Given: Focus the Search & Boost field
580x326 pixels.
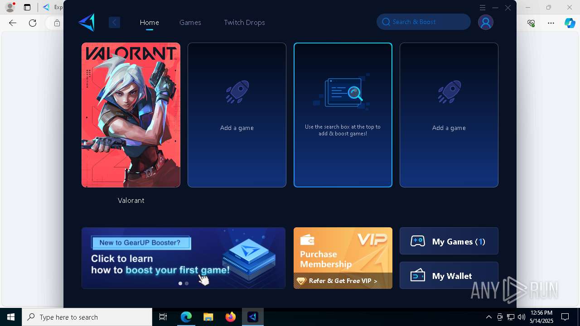Looking at the screenshot, I should [x=424, y=22].
